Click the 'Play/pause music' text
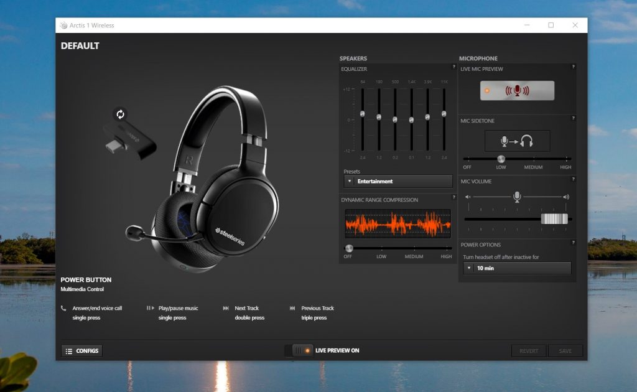Image resolution: width=637 pixels, height=392 pixels. coord(179,309)
